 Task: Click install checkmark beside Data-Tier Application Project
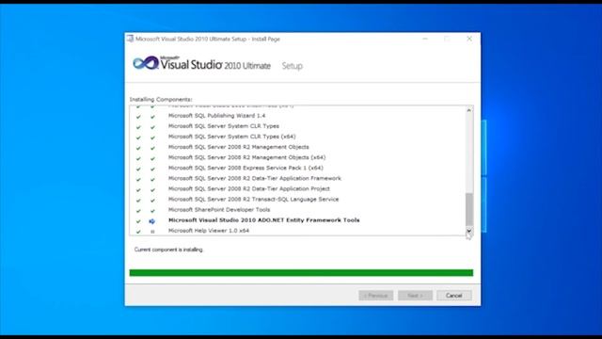tap(152, 190)
